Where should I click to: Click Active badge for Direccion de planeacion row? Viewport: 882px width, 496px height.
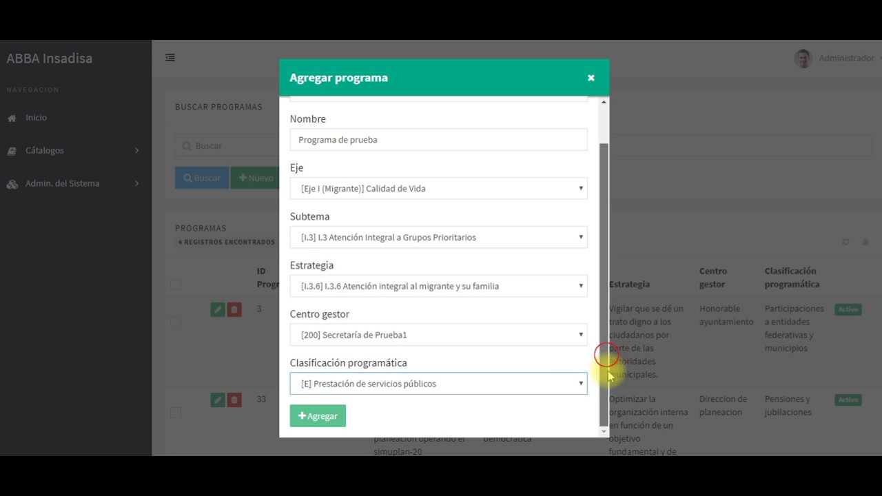point(848,400)
